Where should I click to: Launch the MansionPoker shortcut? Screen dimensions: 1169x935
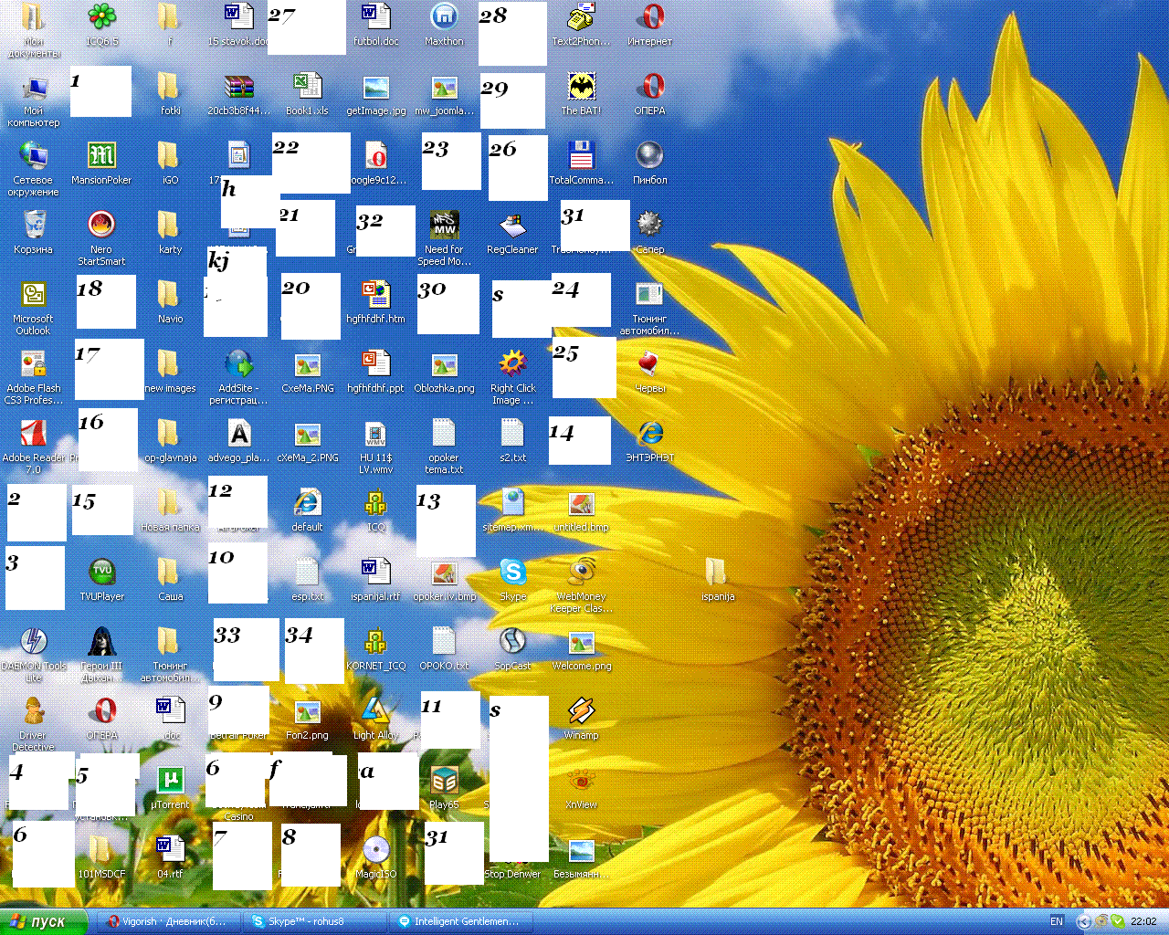pyautogui.click(x=101, y=157)
